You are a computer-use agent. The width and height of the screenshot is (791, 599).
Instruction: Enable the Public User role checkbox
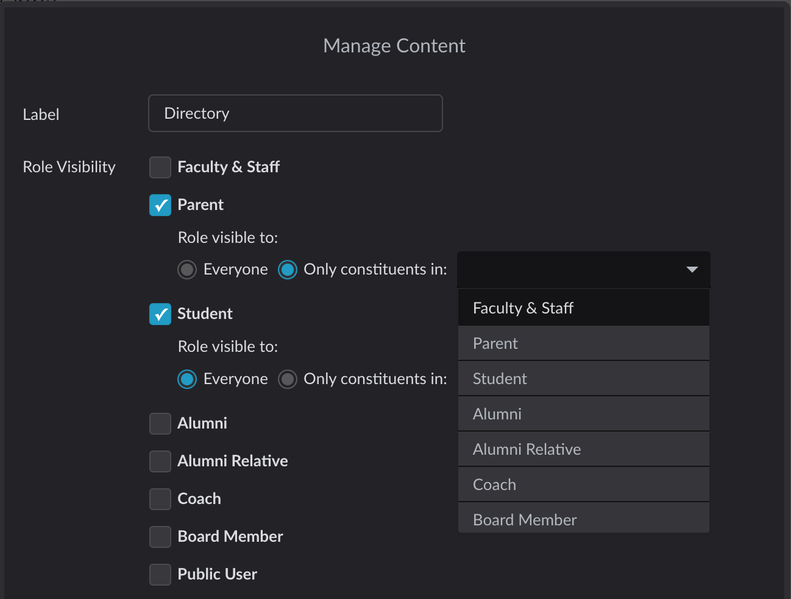click(160, 575)
